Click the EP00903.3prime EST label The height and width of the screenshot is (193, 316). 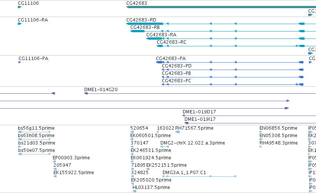pos(71,158)
